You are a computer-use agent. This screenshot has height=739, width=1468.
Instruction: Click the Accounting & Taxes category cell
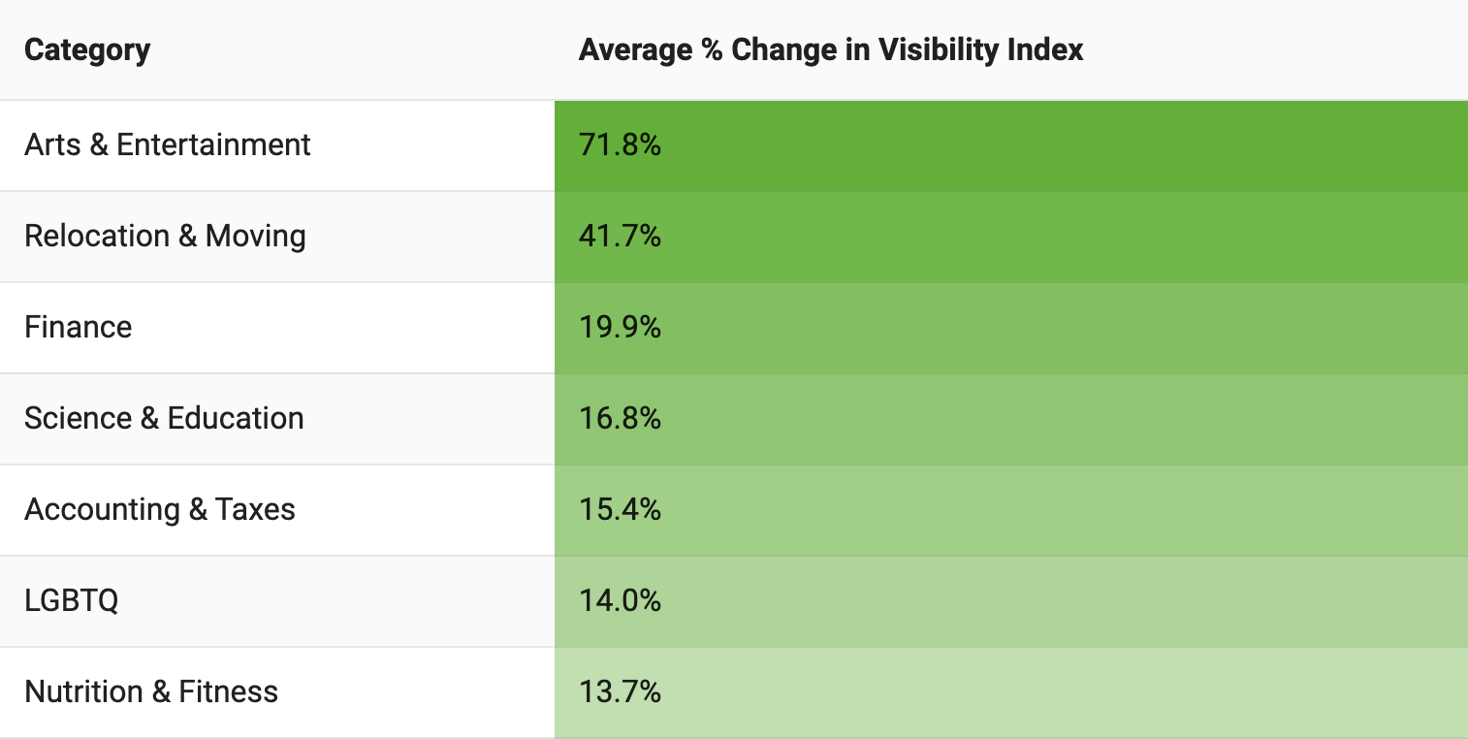pyautogui.click(x=160, y=510)
